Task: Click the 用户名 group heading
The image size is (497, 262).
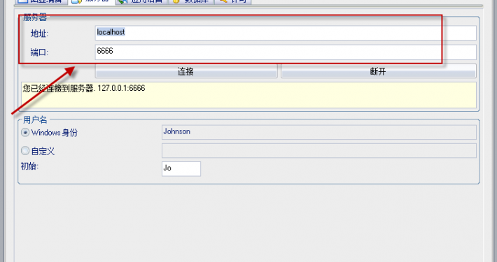Action: 35,120
